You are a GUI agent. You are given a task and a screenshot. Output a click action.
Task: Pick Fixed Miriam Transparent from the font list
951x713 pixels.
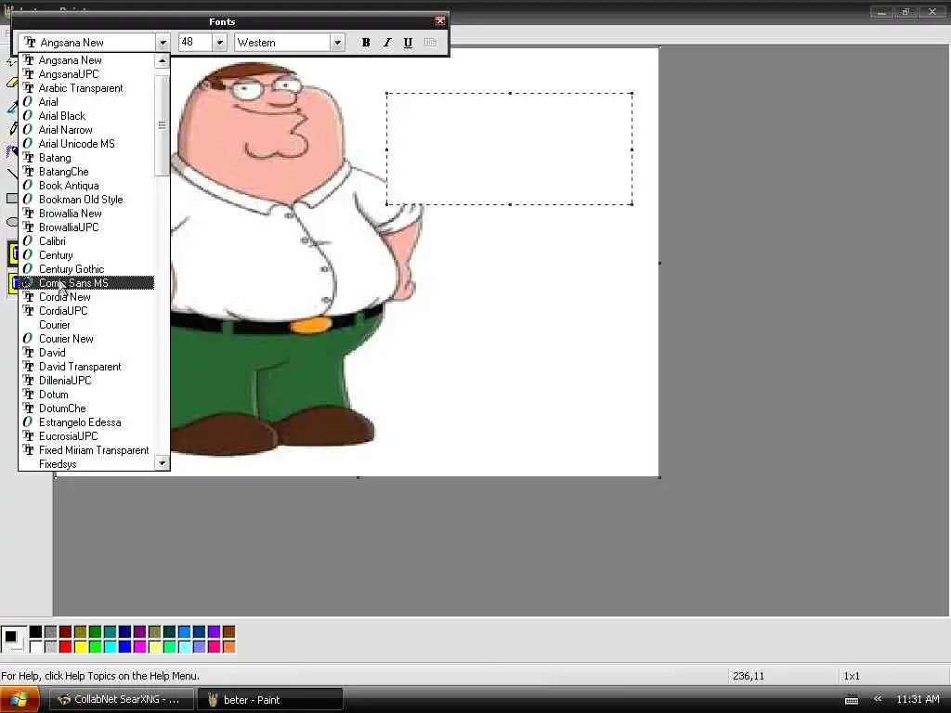click(x=86, y=450)
